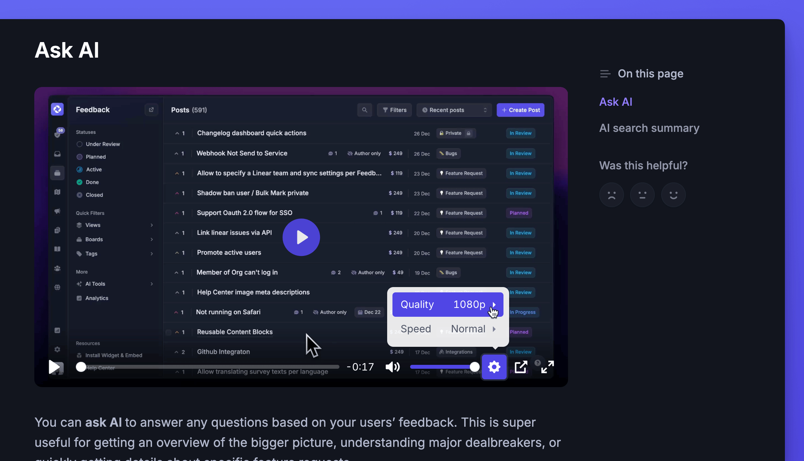This screenshot has width=804, height=461.
Task: Open the settings gear in the app sidebar
Action: 57,349
